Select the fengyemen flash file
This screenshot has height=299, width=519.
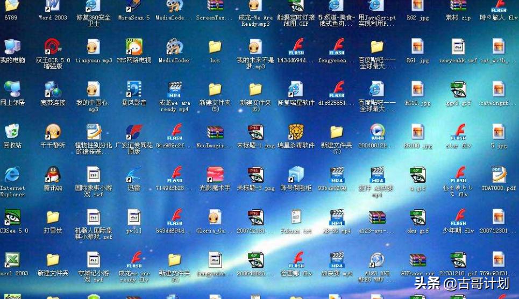pos(337,47)
